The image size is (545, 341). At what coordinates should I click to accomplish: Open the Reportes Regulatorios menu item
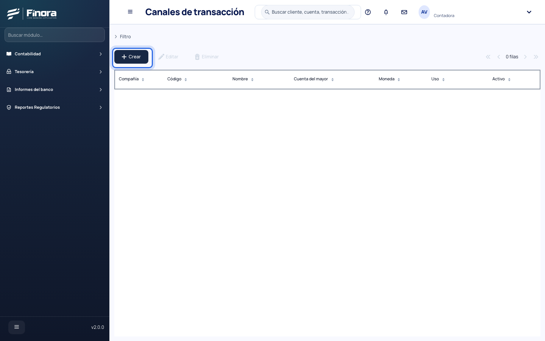54,107
